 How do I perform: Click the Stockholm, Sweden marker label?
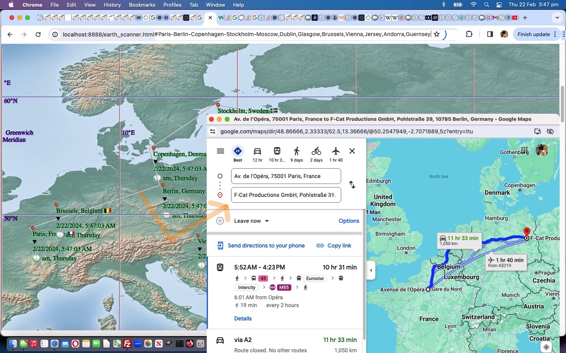248,111
